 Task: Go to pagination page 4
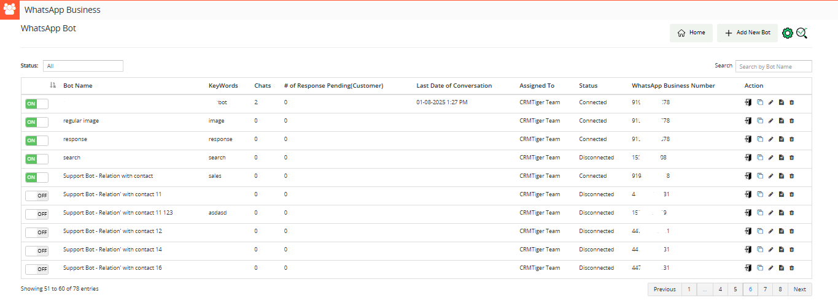pyautogui.click(x=720, y=289)
